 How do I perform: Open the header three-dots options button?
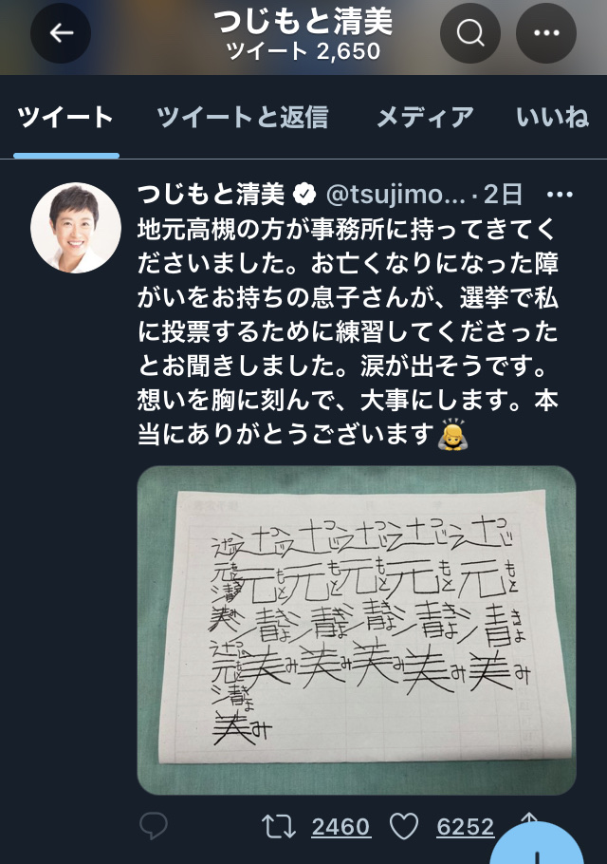[x=546, y=33]
